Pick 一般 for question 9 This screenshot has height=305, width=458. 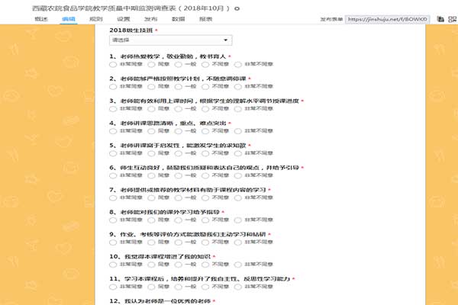coord(176,242)
